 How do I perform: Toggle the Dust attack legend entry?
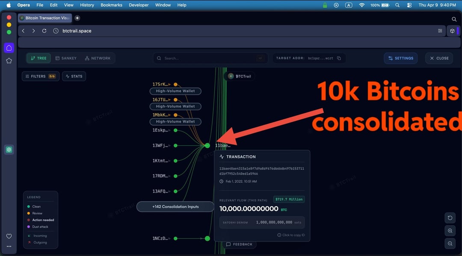[41, 227]
